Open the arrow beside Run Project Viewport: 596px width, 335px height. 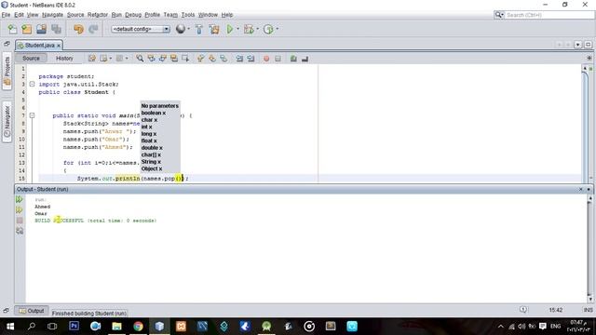pos(238,29)
